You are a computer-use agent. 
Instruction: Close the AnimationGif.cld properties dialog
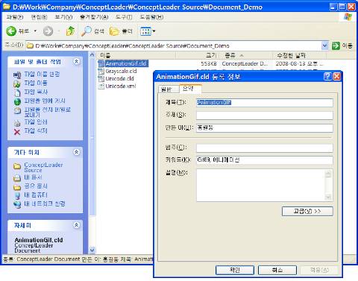tap(336, 76)
